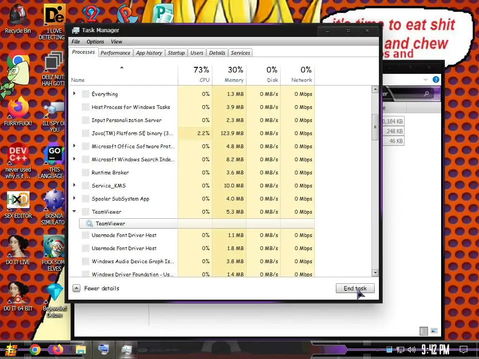Open the Recycle Bin desktop icon
Screen dimensions: 479x359
click(18, 19)
